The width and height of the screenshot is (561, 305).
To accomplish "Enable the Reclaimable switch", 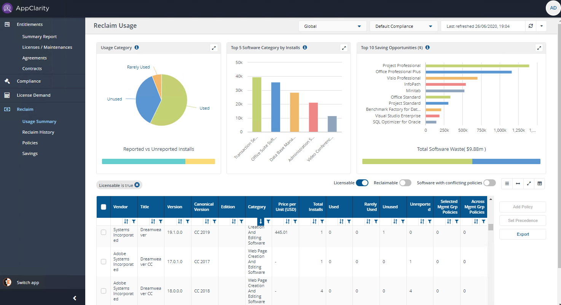I will click(405, 183).
